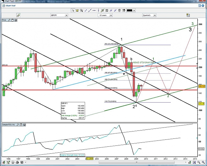Select the text annotation tool

[107, 10]
